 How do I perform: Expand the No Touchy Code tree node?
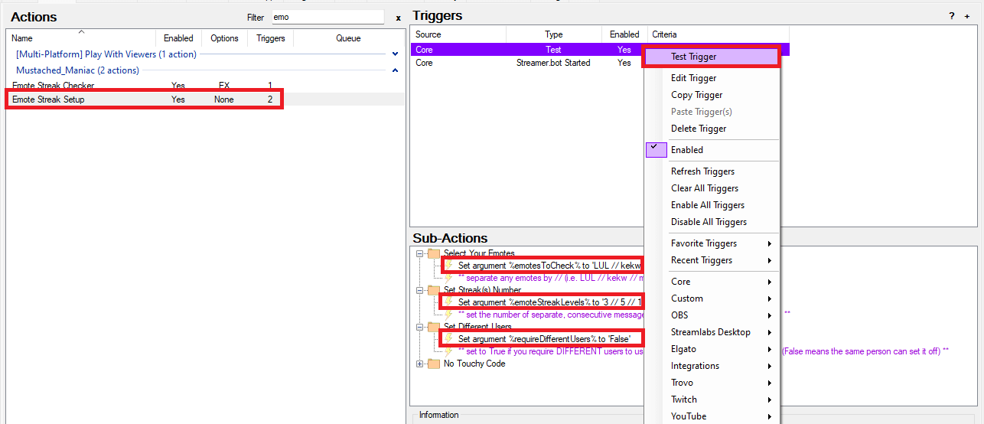(419, 364)
